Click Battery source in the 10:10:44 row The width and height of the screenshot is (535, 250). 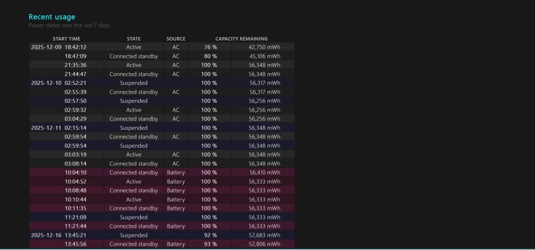pos(176,200)
